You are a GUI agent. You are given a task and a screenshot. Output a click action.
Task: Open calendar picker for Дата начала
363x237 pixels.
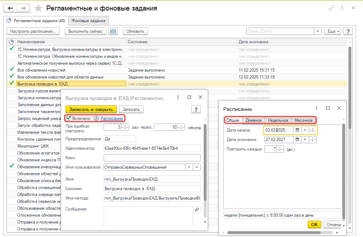tap(297, 130)
